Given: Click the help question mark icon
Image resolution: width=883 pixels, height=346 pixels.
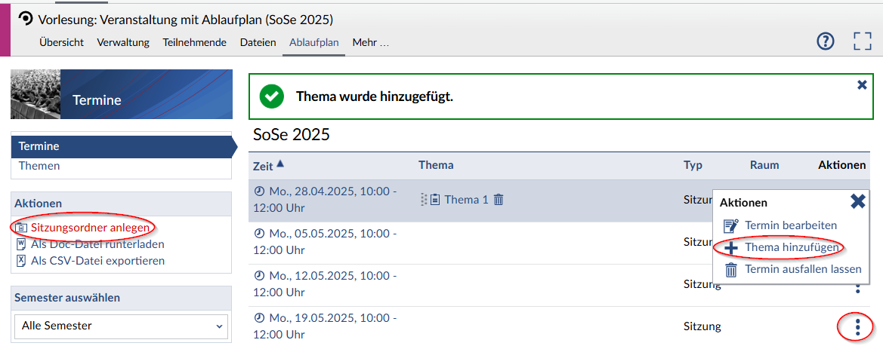Looking at the screenshot, I should pyautogui.click(x=826, y=41).
